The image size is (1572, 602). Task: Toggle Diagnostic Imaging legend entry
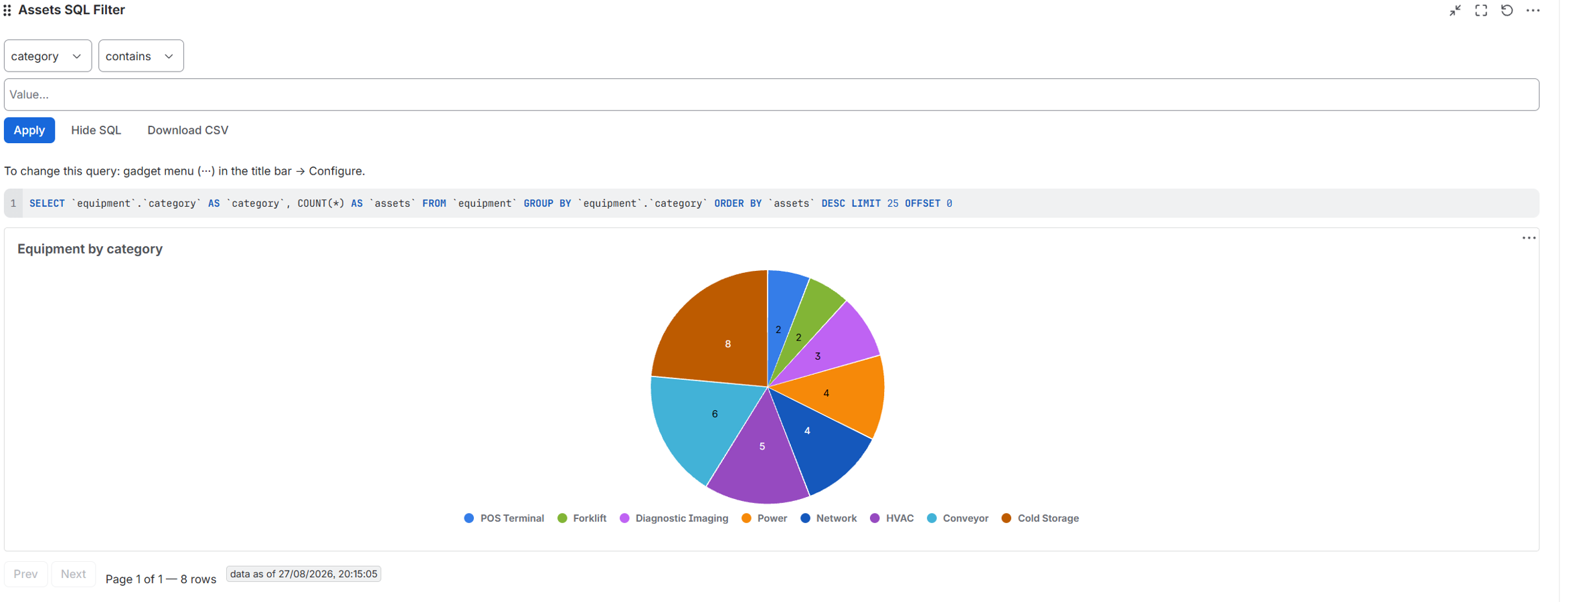[674, 518]
